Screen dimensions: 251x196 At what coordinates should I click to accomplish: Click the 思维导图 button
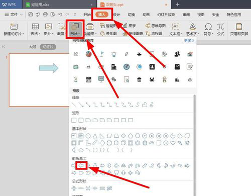point(156,26)
